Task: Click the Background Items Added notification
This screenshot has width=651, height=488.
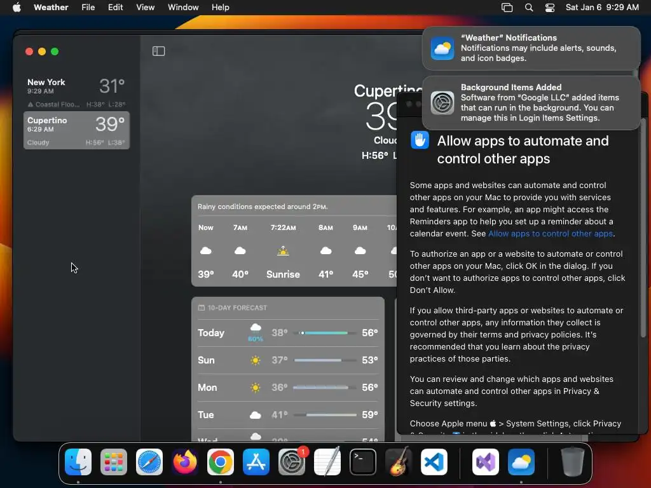Action: (x=531, y=102)
